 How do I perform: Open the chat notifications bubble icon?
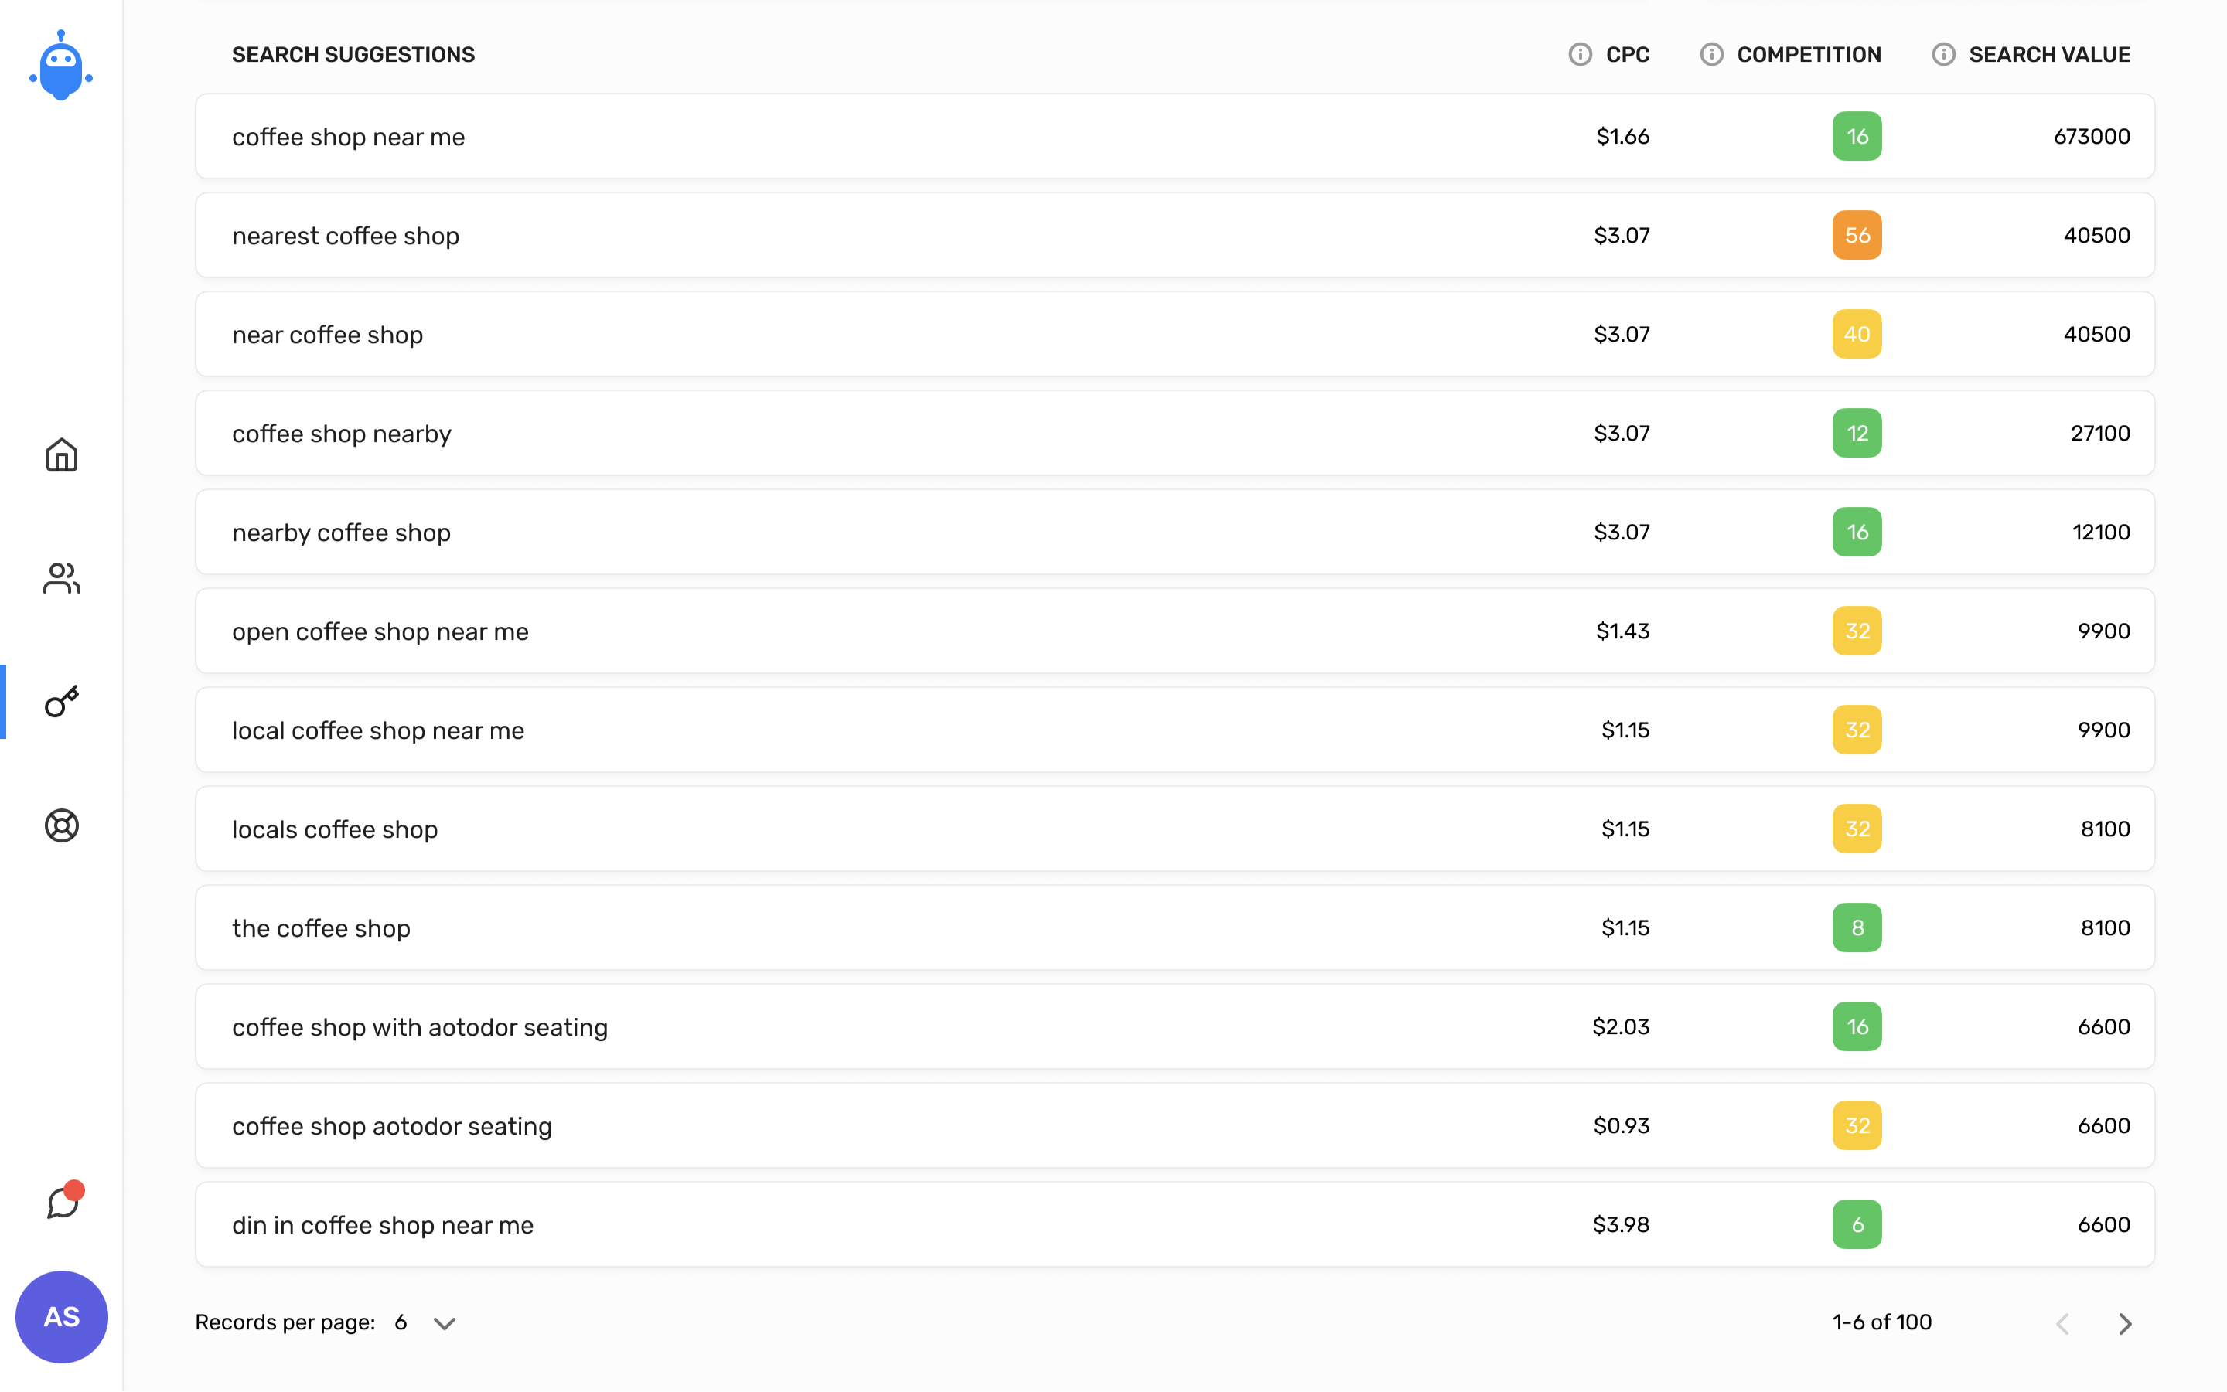[x=64, y=1200]
